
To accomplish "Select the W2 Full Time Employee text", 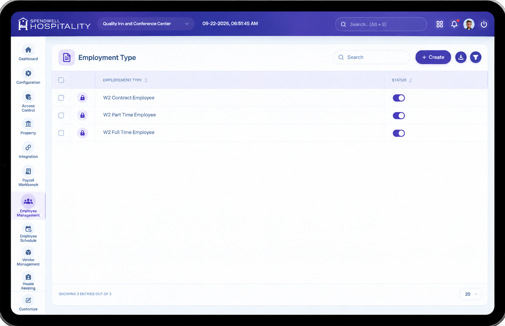I will [x=129, y=132].
